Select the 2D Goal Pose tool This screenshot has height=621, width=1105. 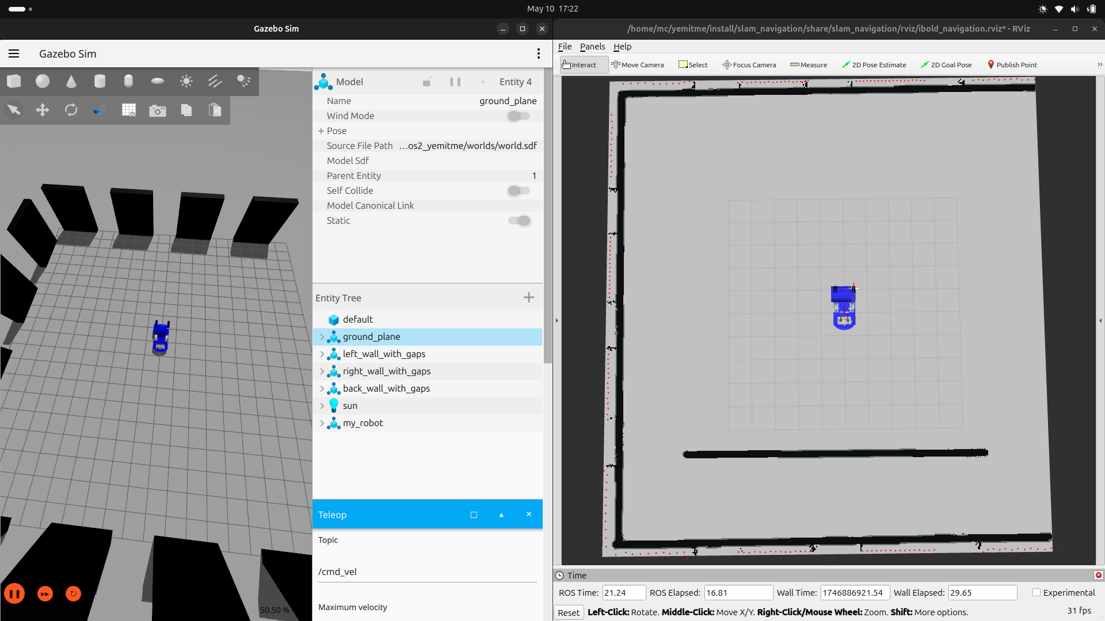point(946,65)
